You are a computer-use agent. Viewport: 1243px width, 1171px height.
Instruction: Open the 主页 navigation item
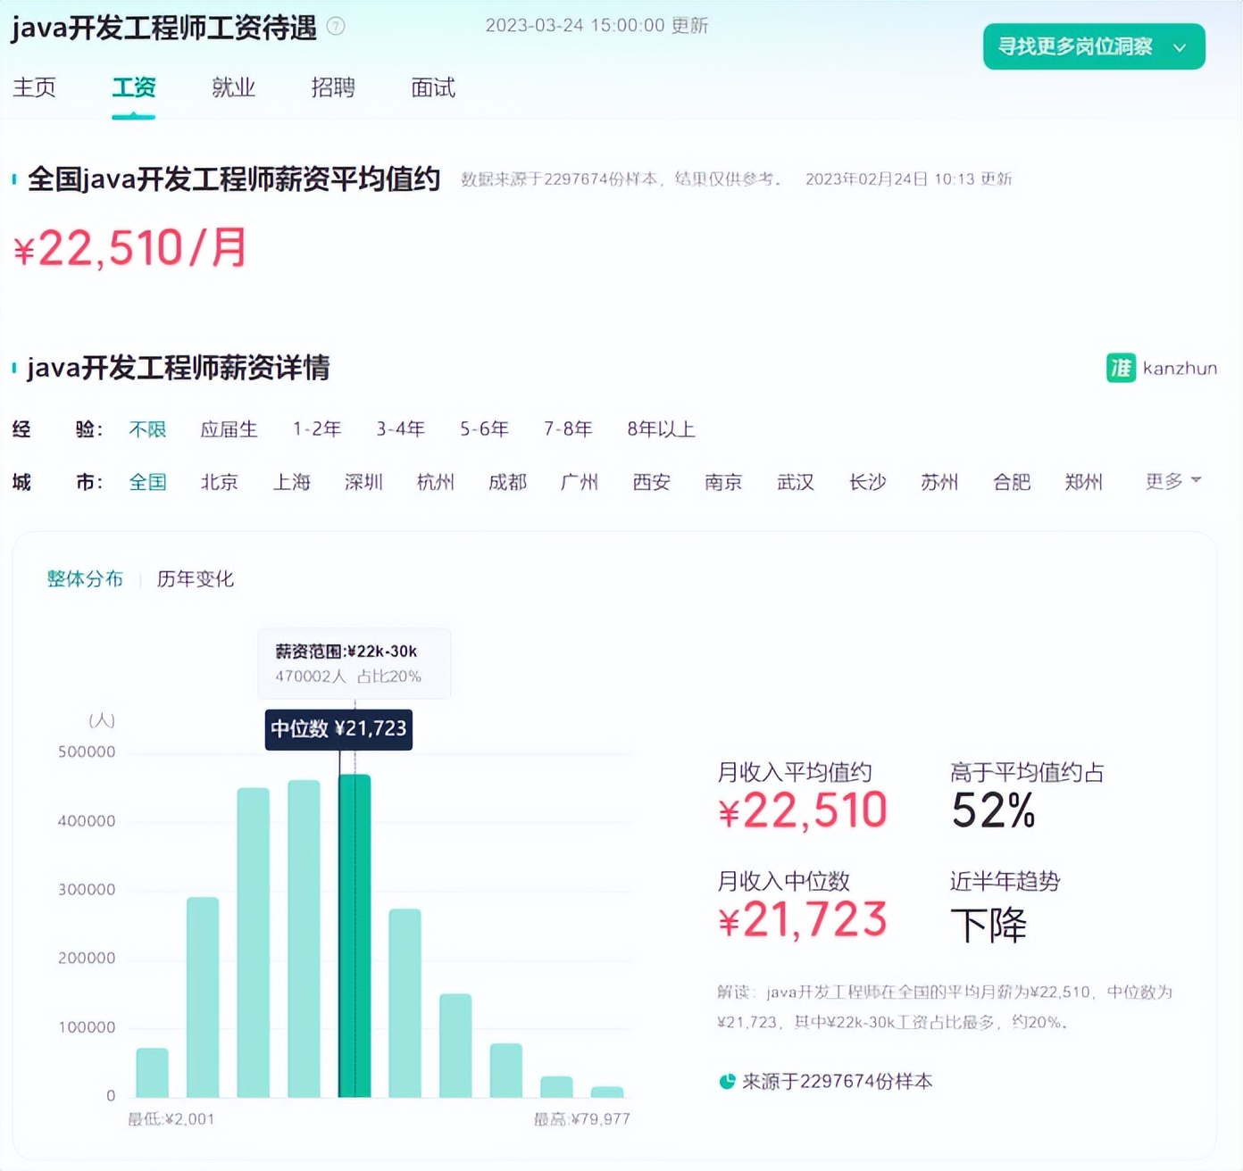click(35, 87)
